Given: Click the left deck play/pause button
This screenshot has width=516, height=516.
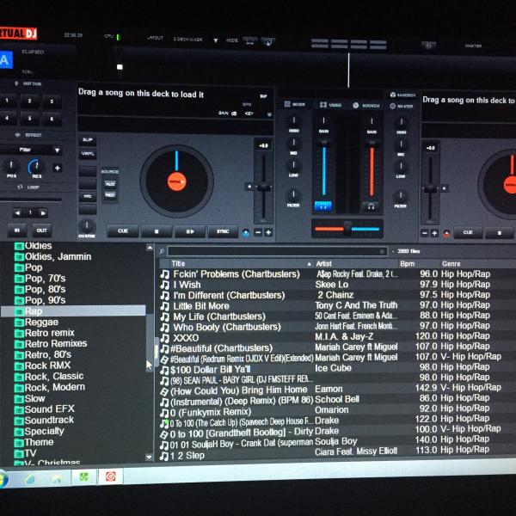Looking at the screenshot, I should click(x=190, y=231).
